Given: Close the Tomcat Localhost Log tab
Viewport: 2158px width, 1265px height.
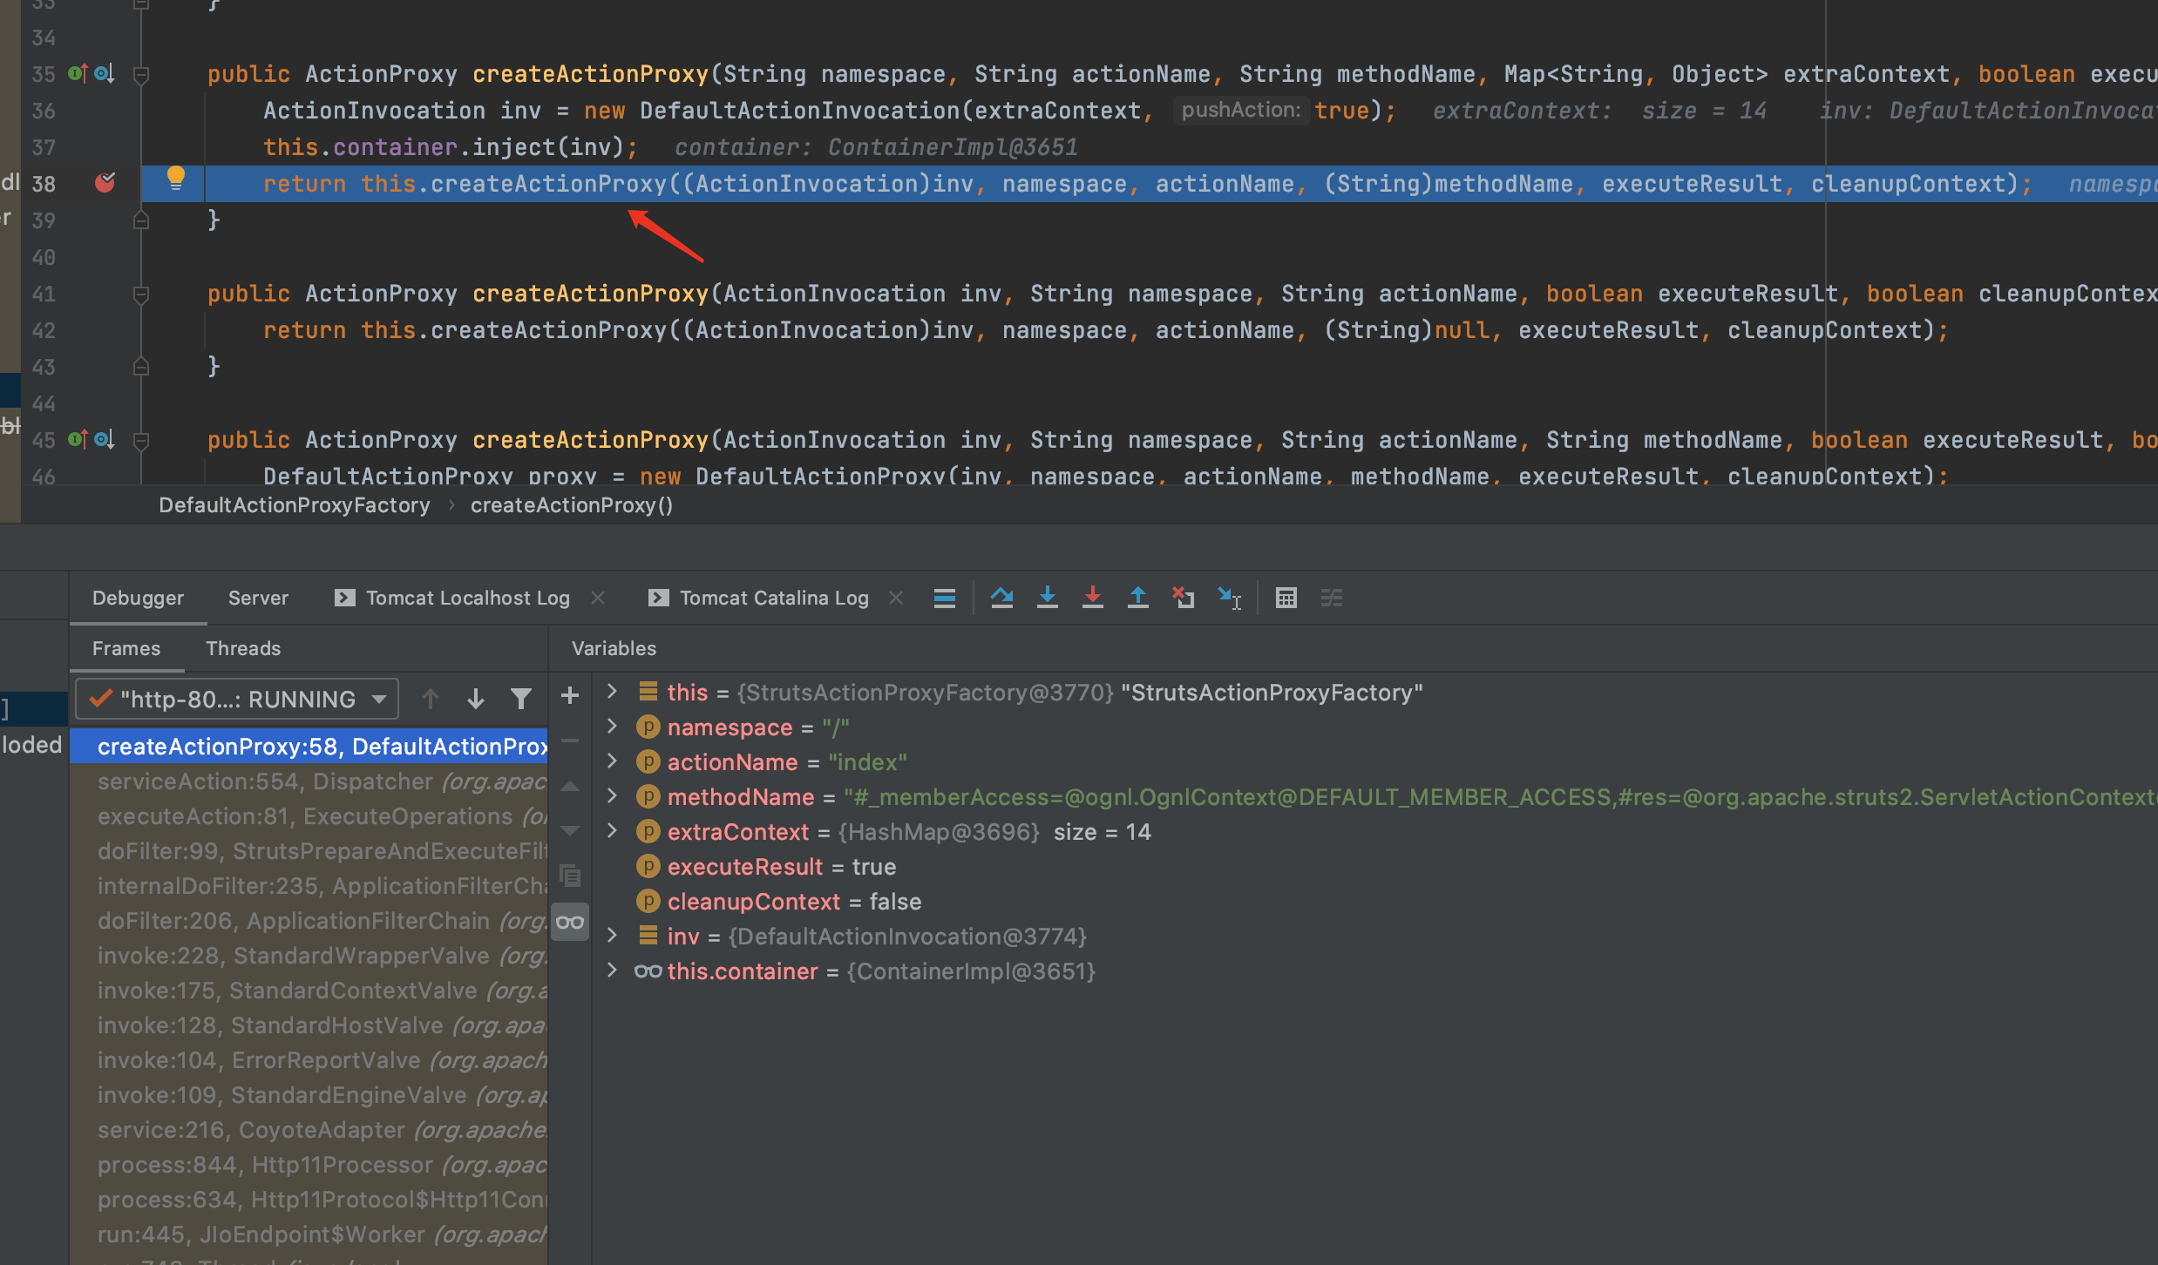Looking at the screenshot, I should point(598,598).
